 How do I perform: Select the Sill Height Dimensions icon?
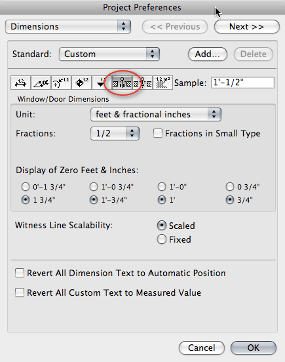tap(142, 83)
